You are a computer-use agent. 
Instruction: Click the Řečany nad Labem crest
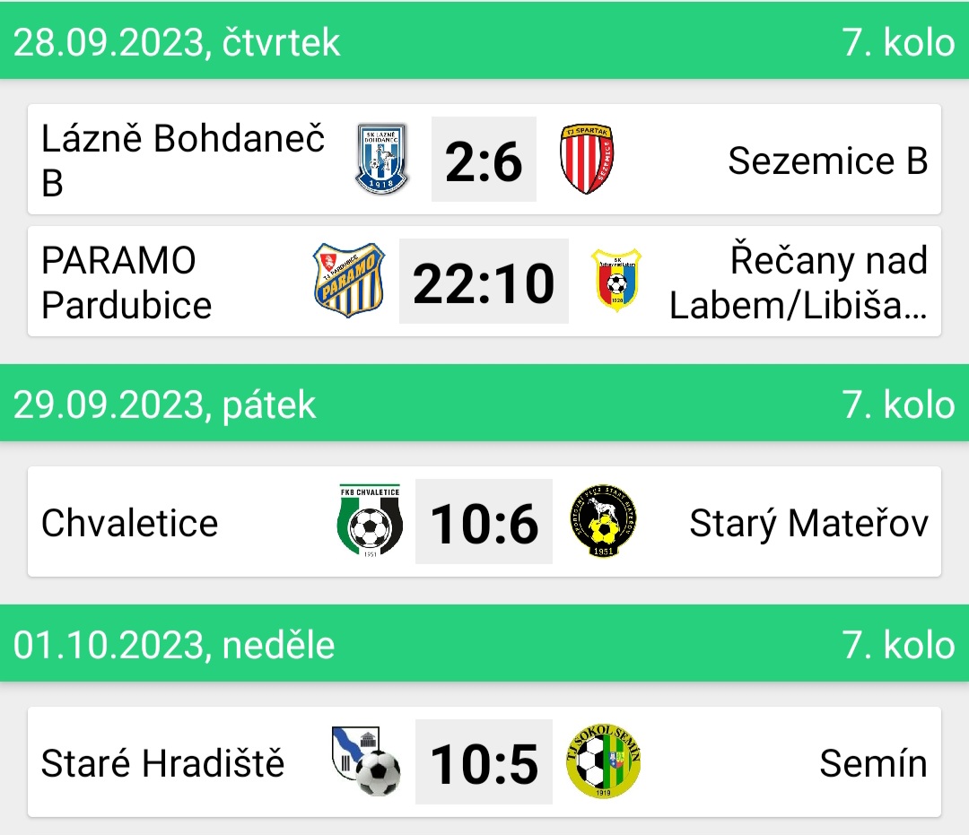pyautogui.click(x=616, y=280)
